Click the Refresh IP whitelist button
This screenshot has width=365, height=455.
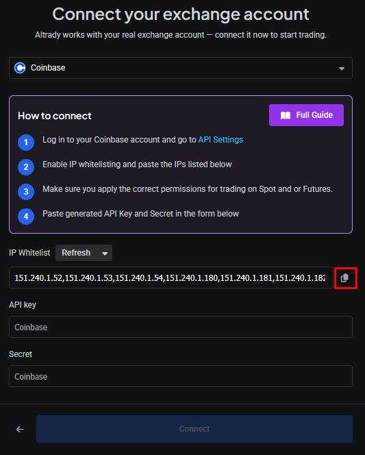click(84, 253)
